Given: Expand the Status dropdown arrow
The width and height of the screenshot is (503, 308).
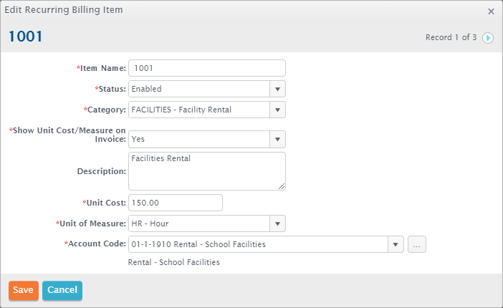Looking at the screenshot, I should [277, 89].
